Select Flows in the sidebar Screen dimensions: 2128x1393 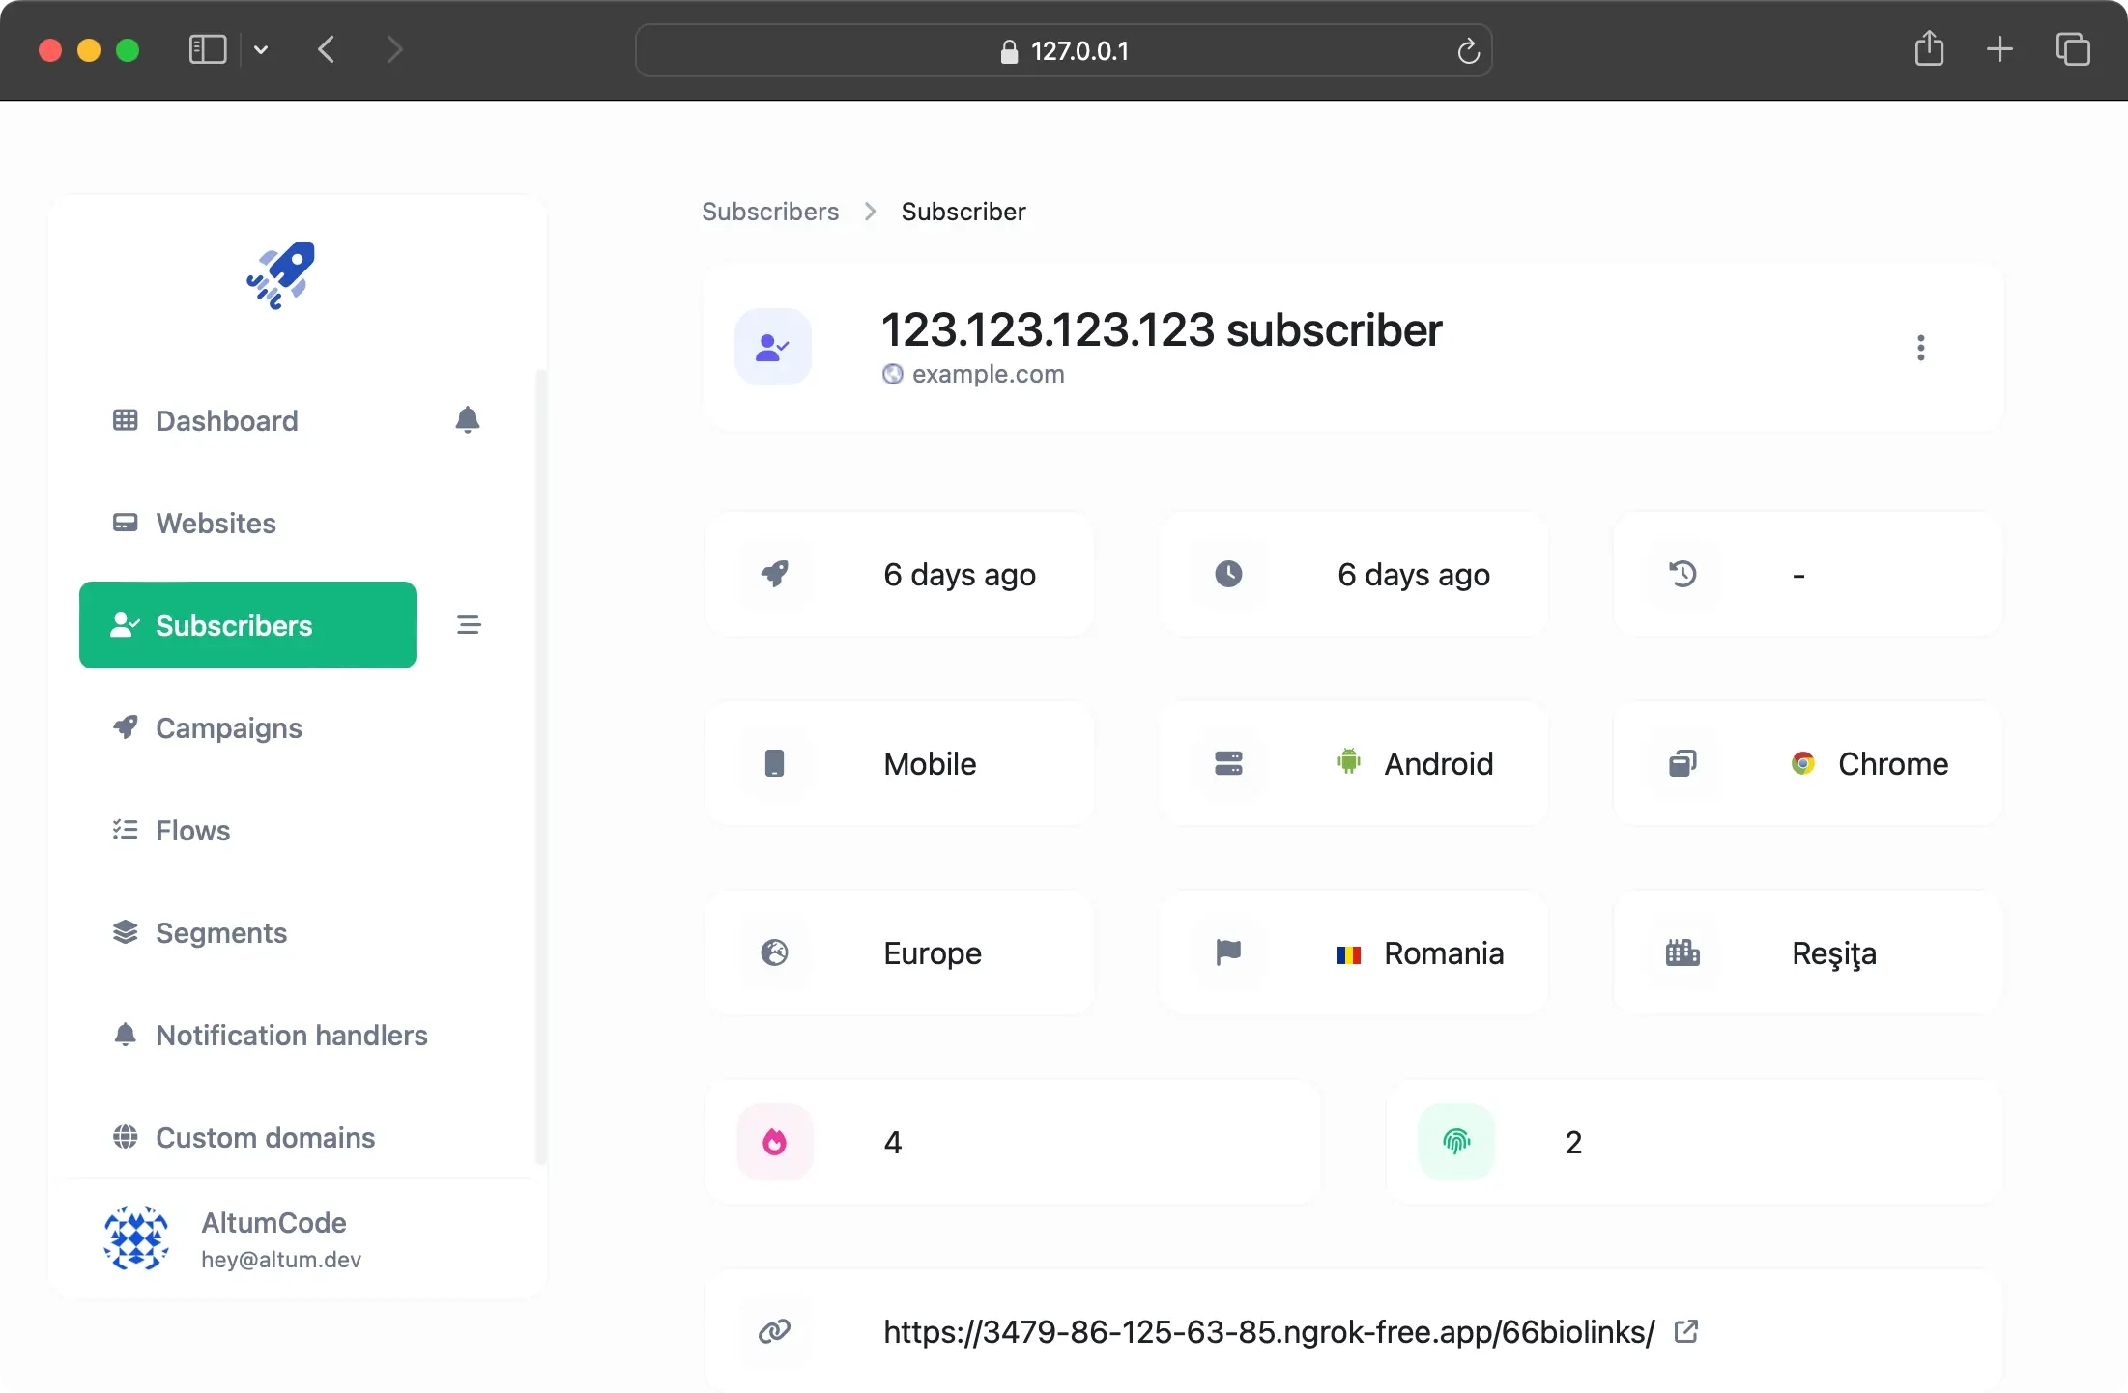(x=193, y=830)
